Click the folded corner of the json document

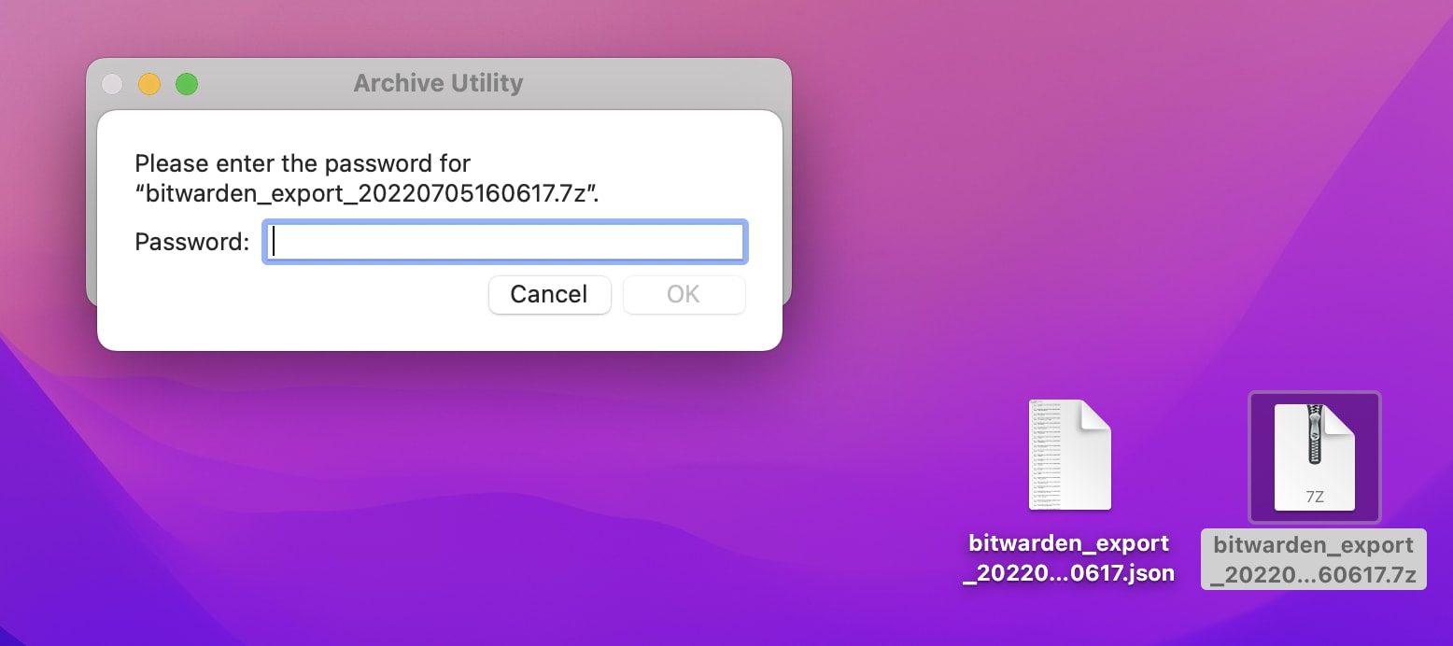(x=1095, y=415)
